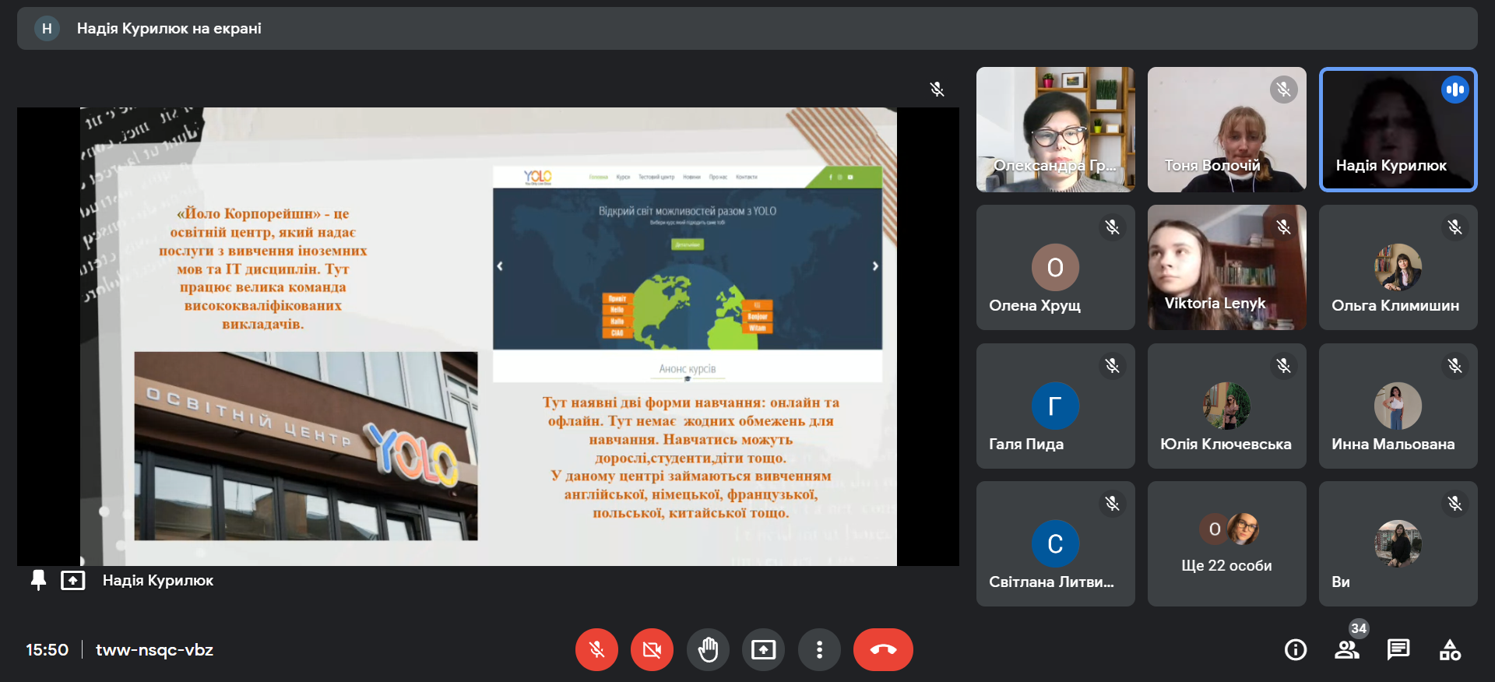The height and width of the screenshot is (682, 1495).
Task: Select the Надія Курилюк speaker tile
Action: click(1398, 129)
